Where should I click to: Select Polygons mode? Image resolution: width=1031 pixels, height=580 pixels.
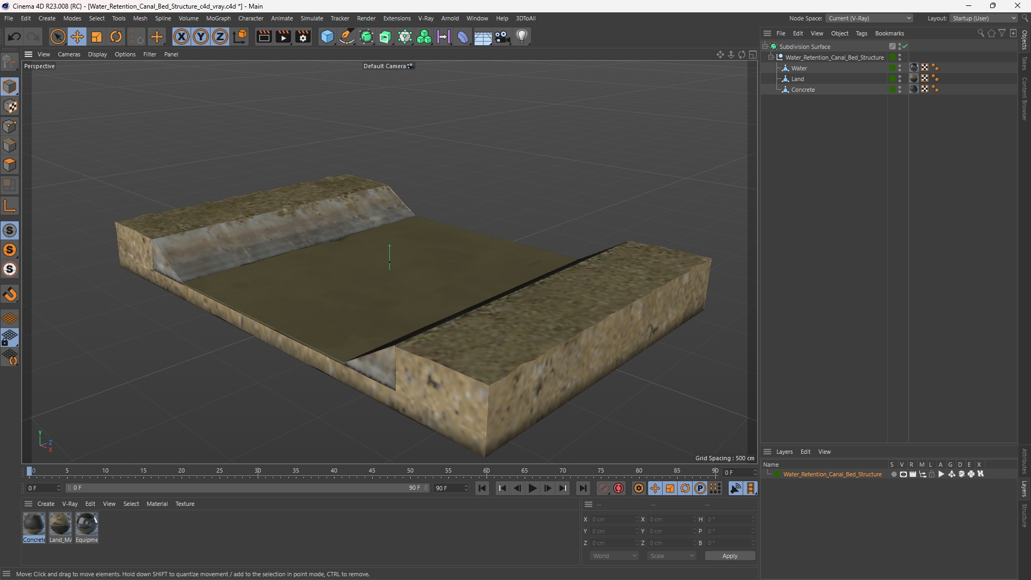pyautogui.click(x=10, y=165)
